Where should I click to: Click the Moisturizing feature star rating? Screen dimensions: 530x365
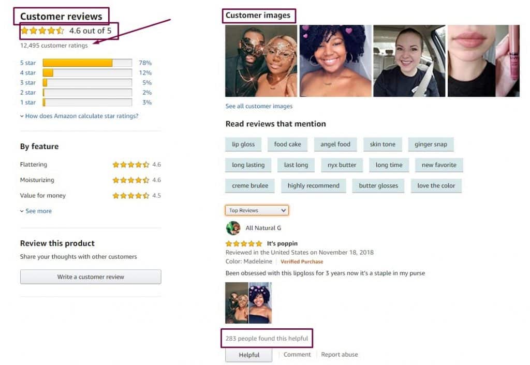pyautogui.click(x=131, y=180)
